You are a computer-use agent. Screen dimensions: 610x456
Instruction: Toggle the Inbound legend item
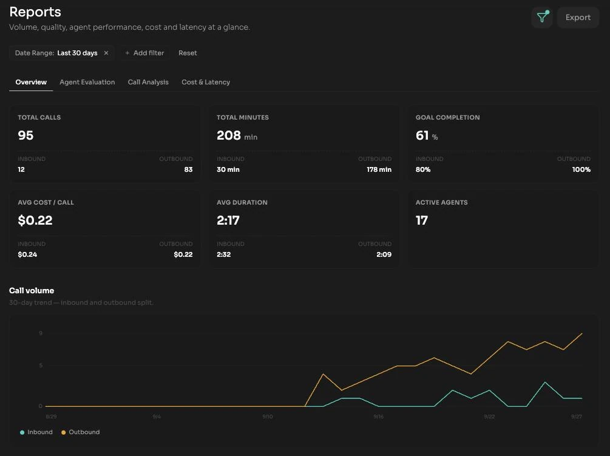point(36,432)
